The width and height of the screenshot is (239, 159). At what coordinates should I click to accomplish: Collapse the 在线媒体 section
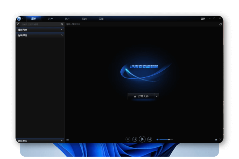(x=40, y=35)
